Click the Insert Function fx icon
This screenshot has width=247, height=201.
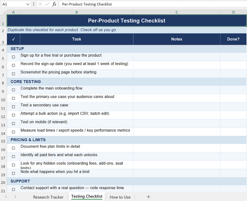click(54, 4)
